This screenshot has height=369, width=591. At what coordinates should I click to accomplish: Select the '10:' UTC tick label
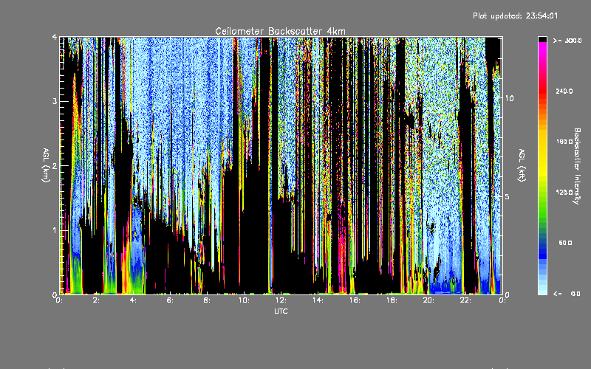pos(244,300)
